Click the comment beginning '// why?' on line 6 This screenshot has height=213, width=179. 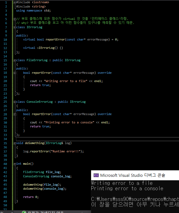point(75,23)
